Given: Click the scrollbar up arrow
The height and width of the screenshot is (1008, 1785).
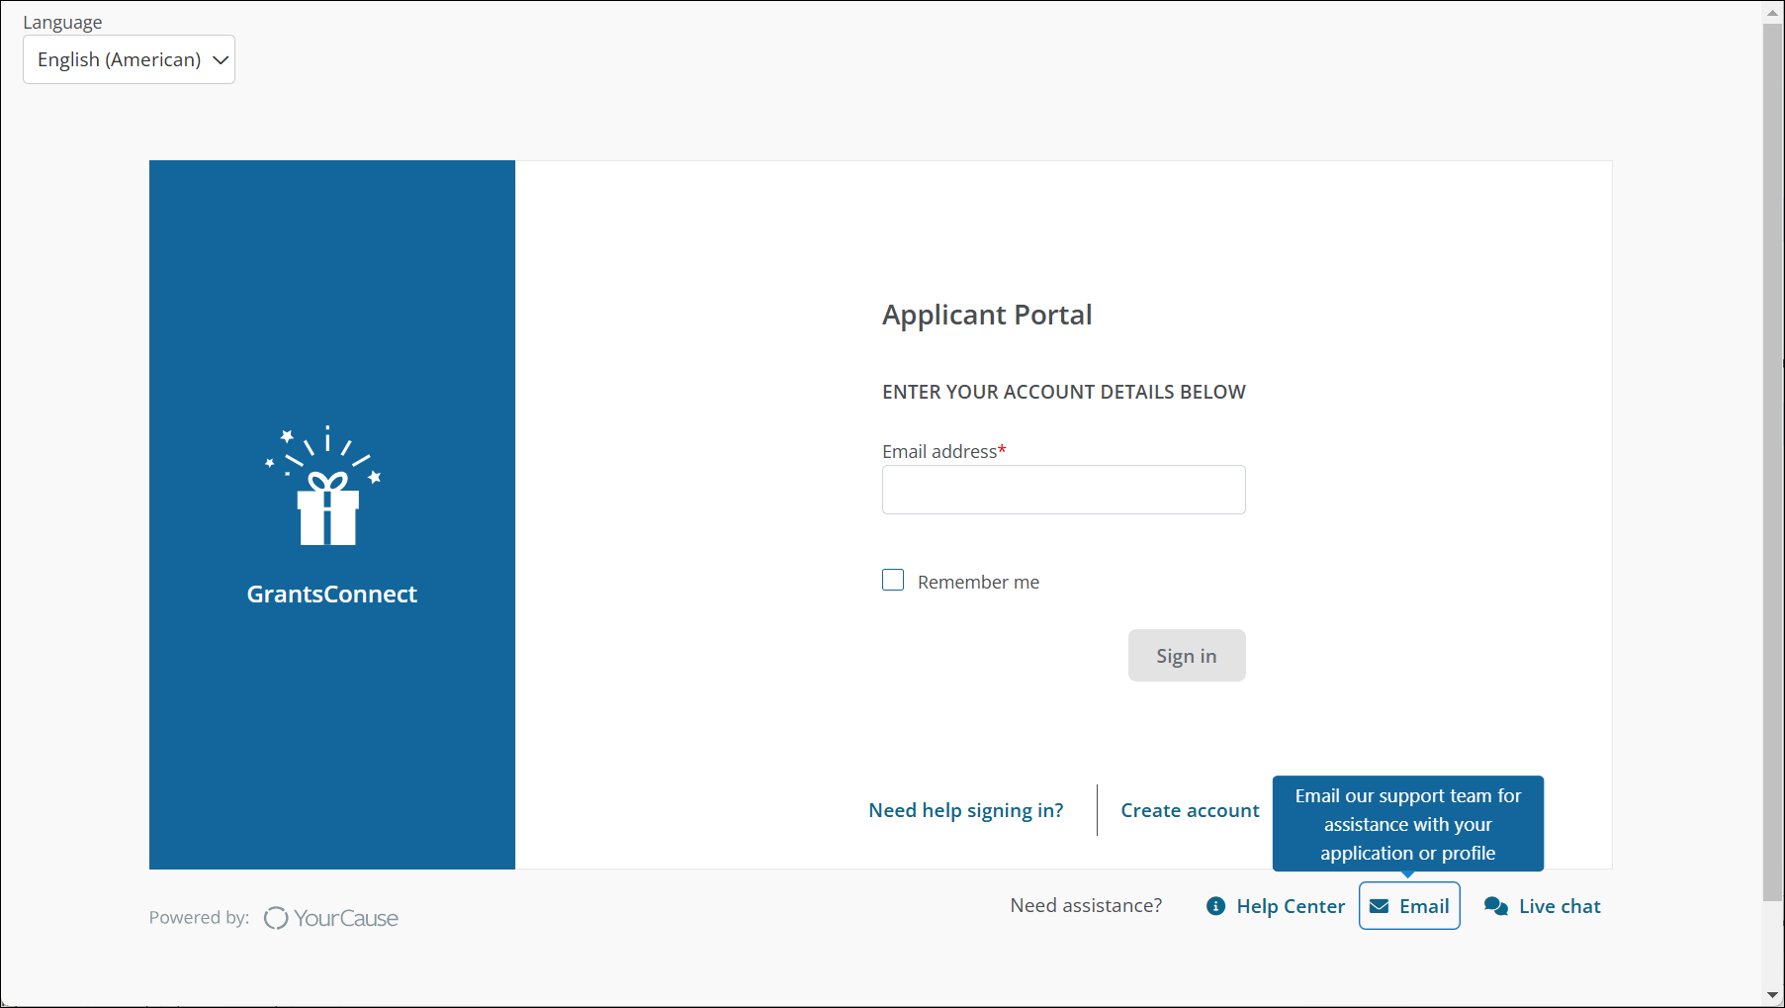Looking at the screenshot, I should [1772, 12].
